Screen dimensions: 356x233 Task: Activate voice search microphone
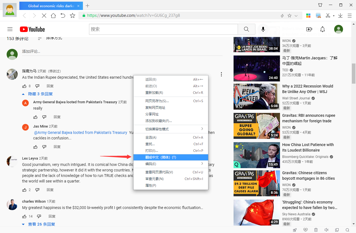tap(263, 29)
